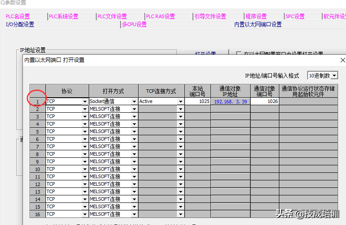Open the 10进制数 input format dropdown
The image size is (346, 225).
[334, 76]
